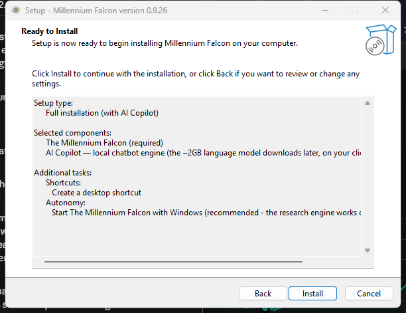Viewport: 406px width, 313px height.
Task: Click 'Create a desktop shortcut' line
Action: coord(96,193)
